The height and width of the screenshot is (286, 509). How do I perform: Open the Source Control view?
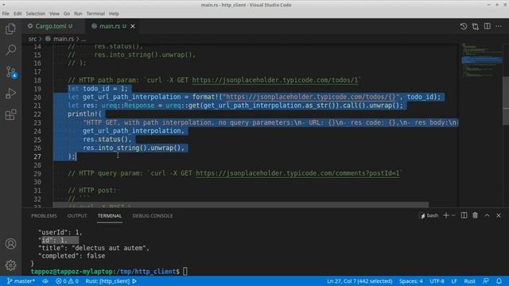click(10, 71)
